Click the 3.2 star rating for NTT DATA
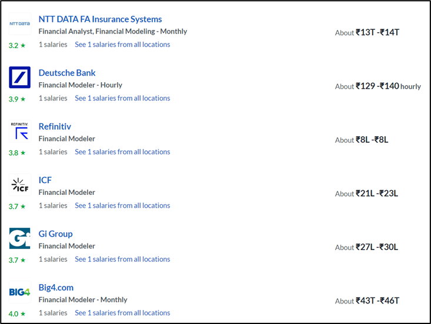Viewport: 431px width, 324px height. [17, 45]
